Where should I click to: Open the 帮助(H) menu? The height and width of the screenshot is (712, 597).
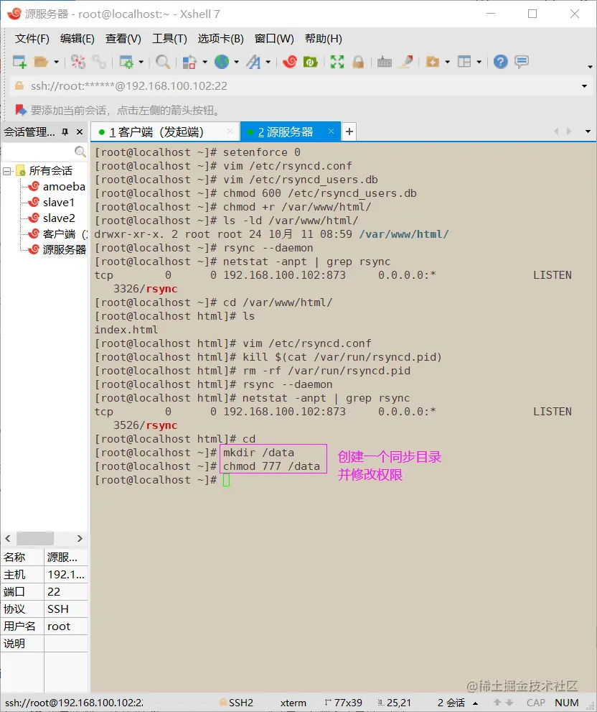pyautogui.click(x=323, y=39)
